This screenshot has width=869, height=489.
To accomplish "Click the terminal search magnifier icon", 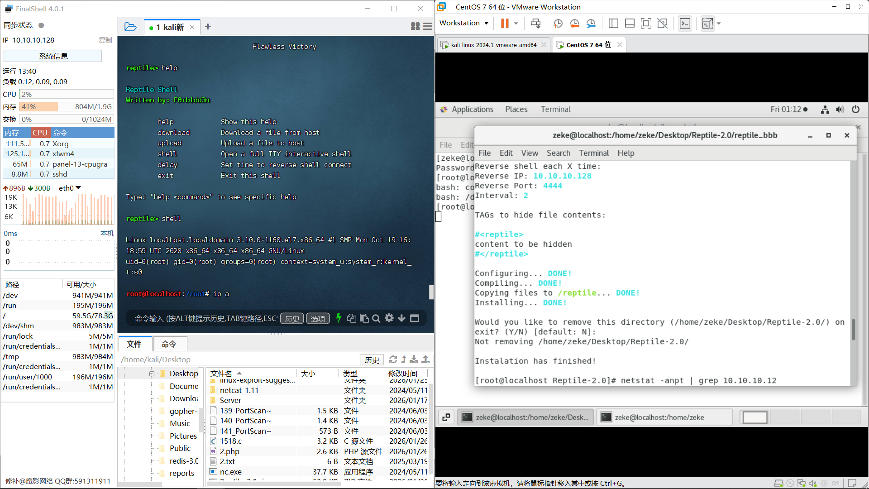I will pyautogui.click(x=376, y=318).
